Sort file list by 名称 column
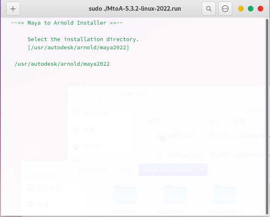The width and height of the screenshot is (270, 217). point(153,121)
